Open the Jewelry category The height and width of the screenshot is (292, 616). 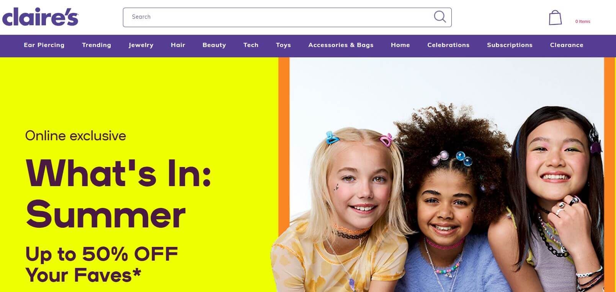coord(141,45)
